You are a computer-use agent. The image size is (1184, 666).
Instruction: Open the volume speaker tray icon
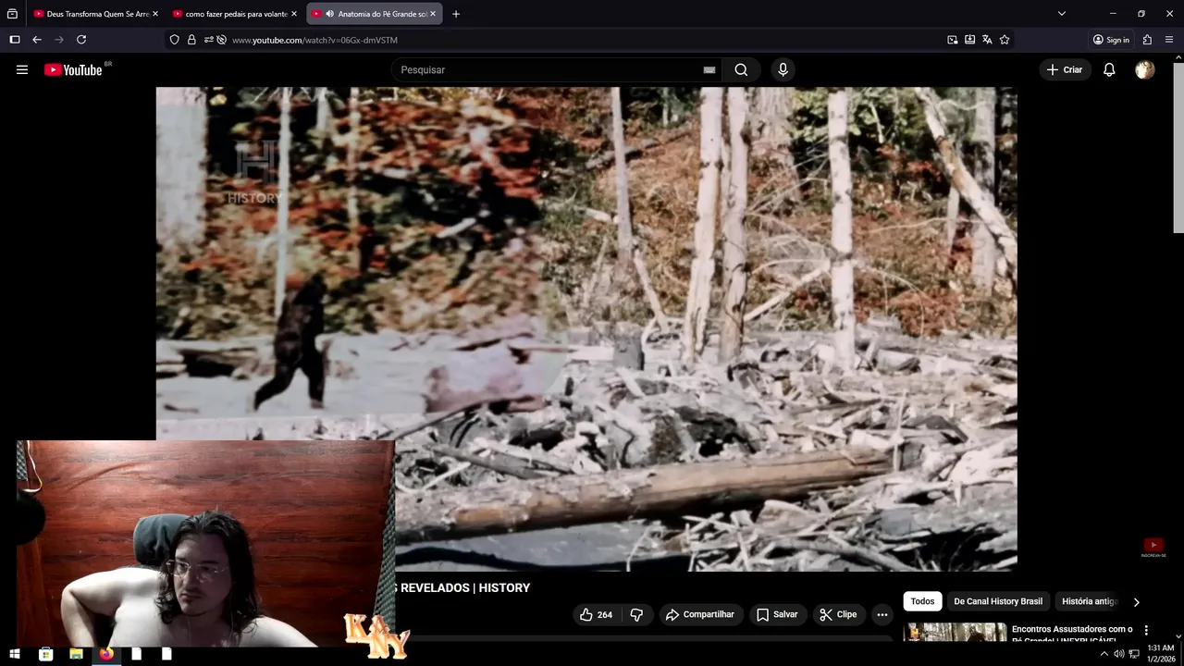pyautogui.click(x=1118, y=654)
